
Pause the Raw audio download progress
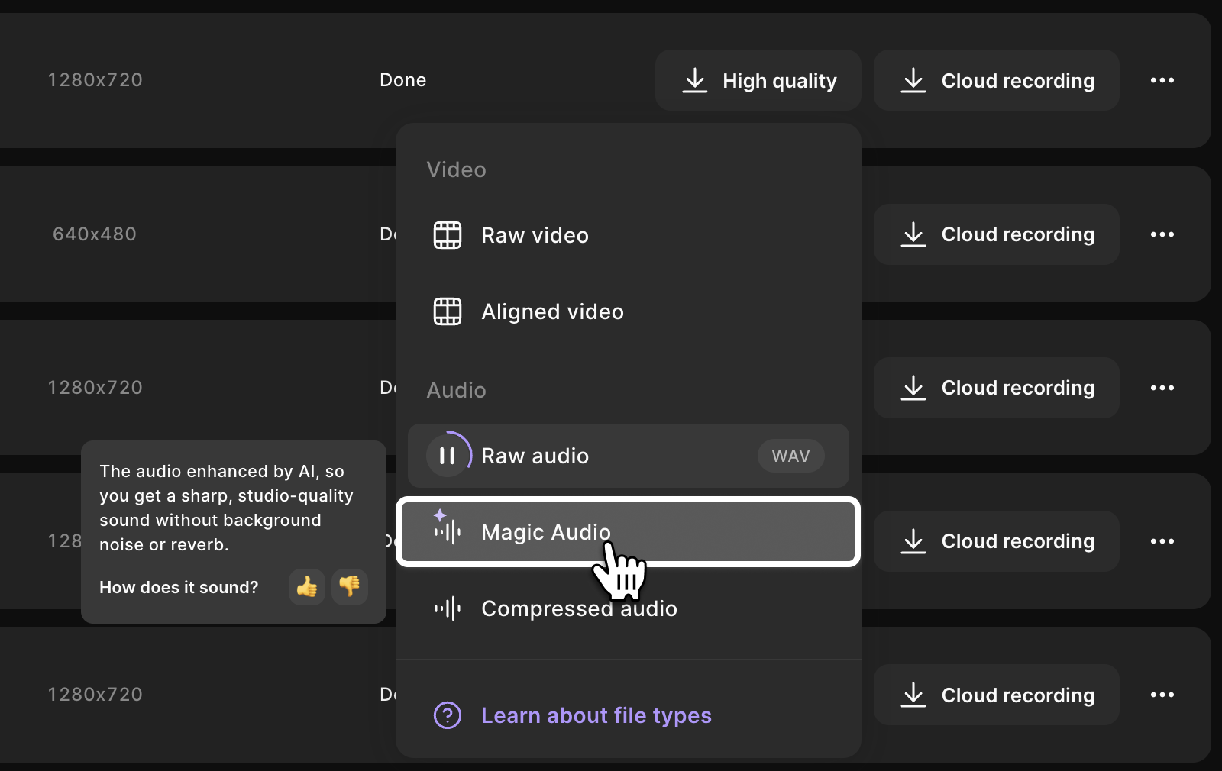[448, 456]
